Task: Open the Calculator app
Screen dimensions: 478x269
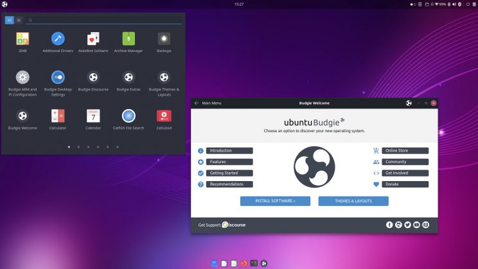Action: tap(58, 116)
